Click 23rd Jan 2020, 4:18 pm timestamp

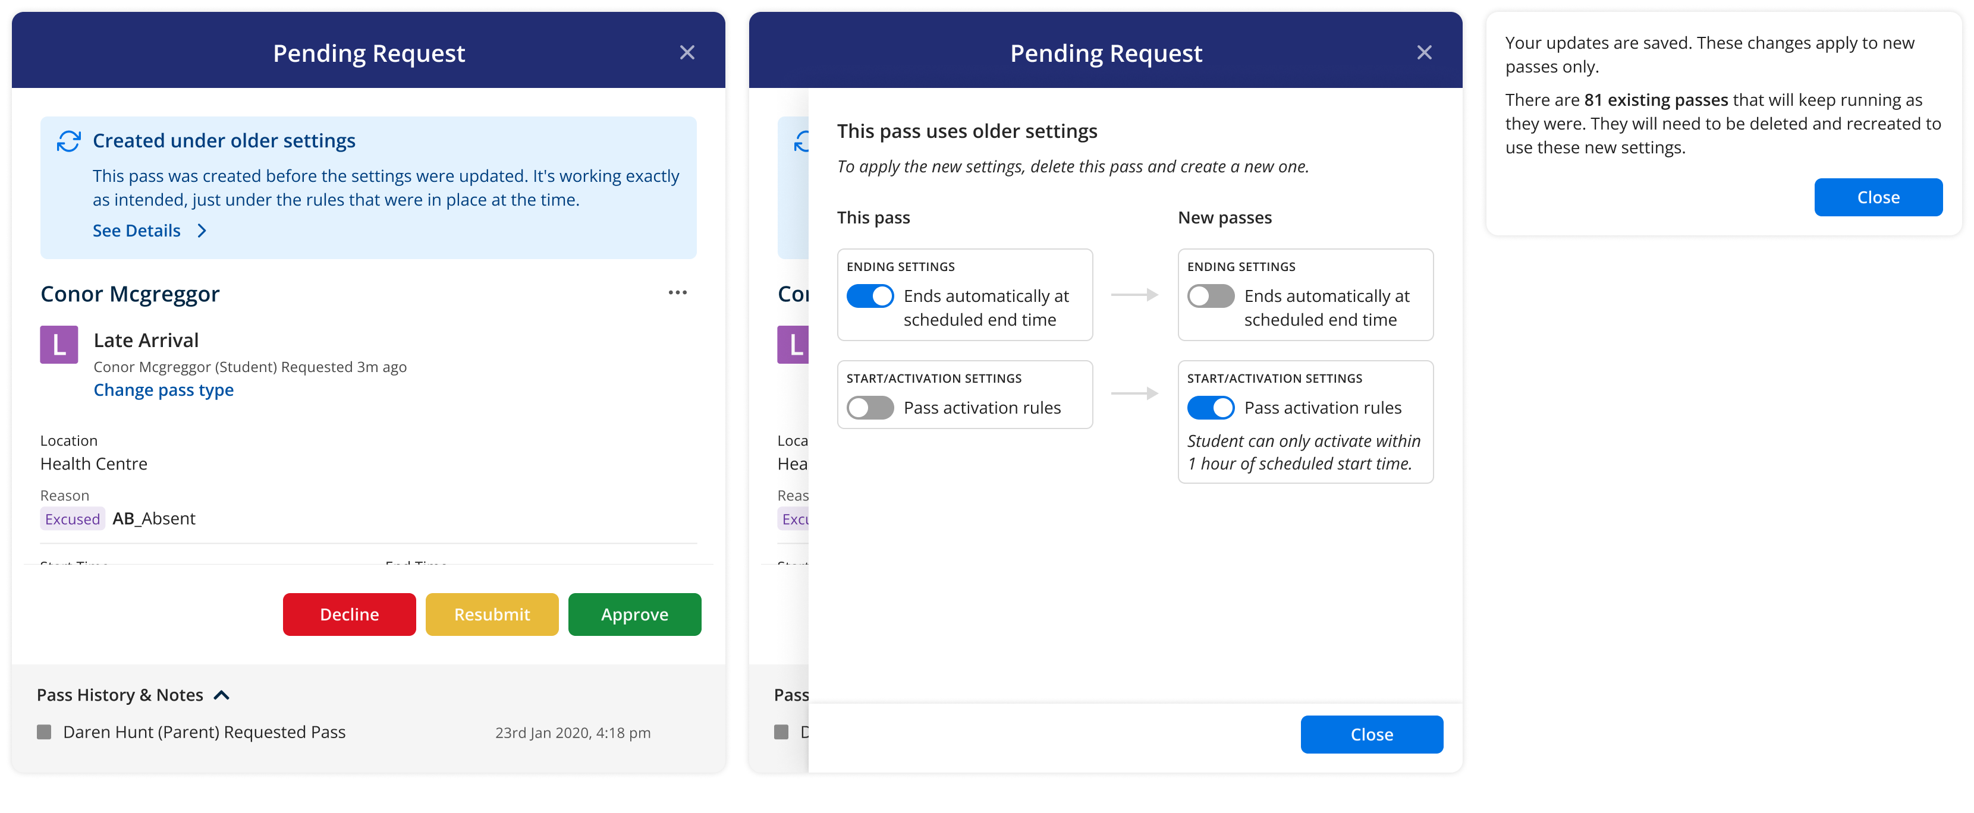573,733
